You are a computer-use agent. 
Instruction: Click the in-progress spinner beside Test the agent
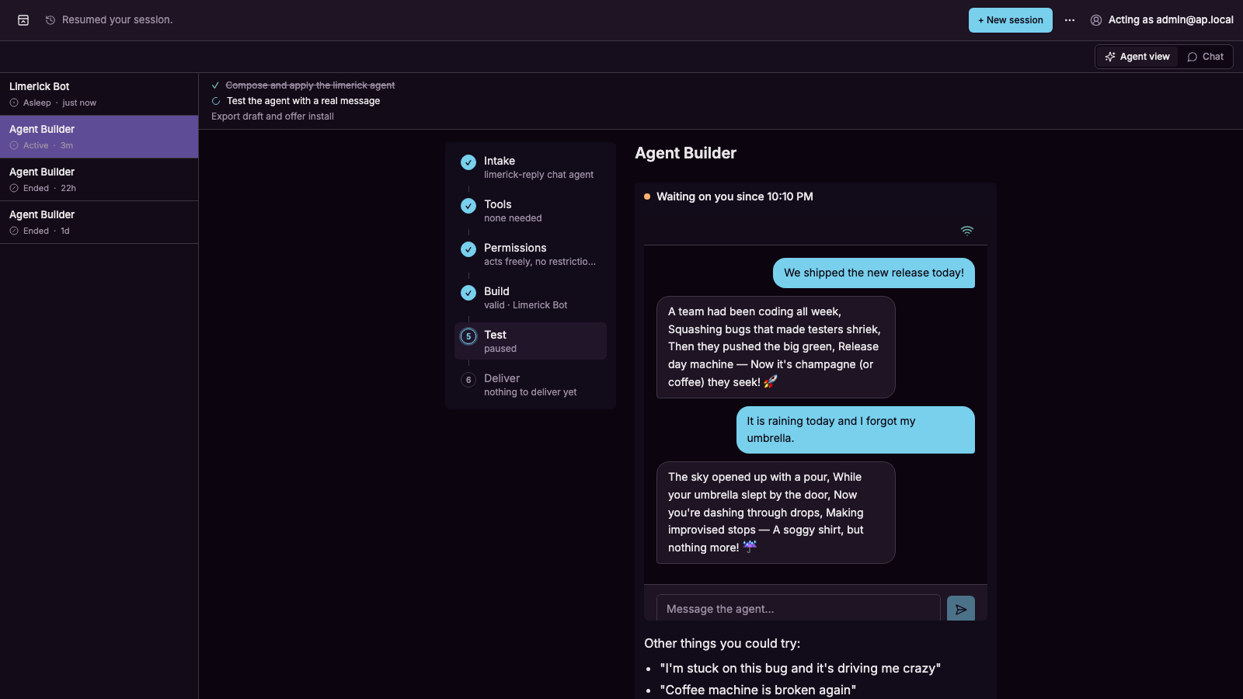216,101
